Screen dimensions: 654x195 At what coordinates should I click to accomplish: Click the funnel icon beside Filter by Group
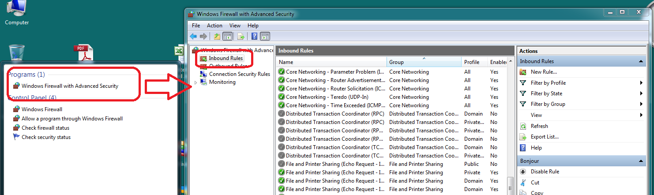click(x=523, y=104)
